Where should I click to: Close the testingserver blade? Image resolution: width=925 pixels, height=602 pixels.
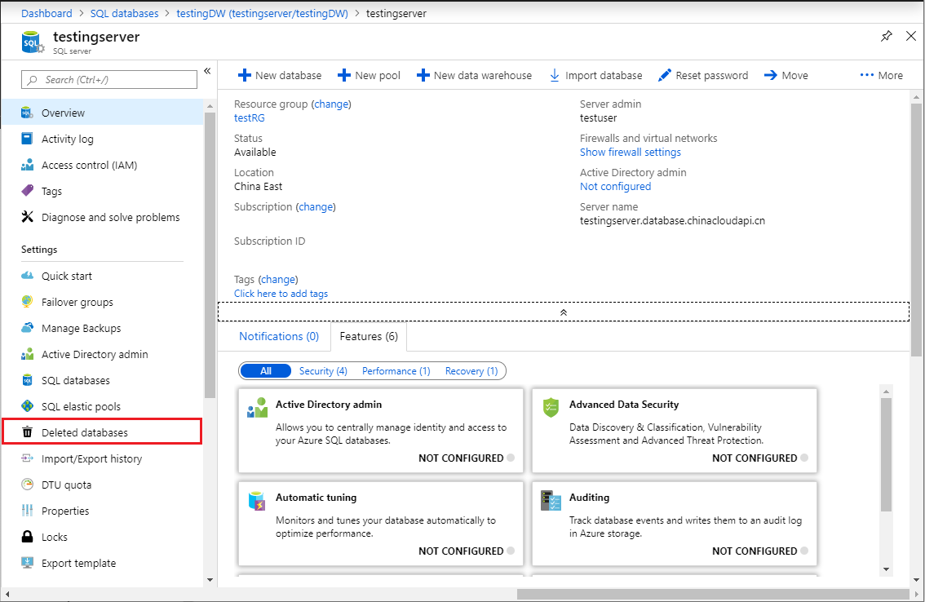click(x=911, y=36)
